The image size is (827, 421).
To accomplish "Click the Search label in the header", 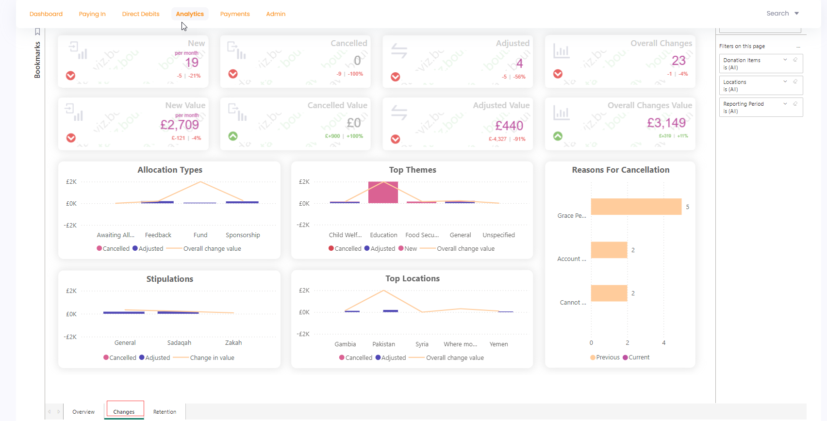I will click(777, 14).
